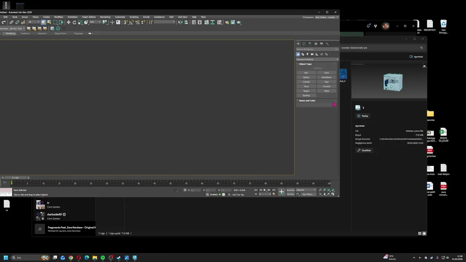Image resolution: width=466 pixels, height=262 pixels.
Task: Click the time slider 0 / 100
Action: pos(15,178)
